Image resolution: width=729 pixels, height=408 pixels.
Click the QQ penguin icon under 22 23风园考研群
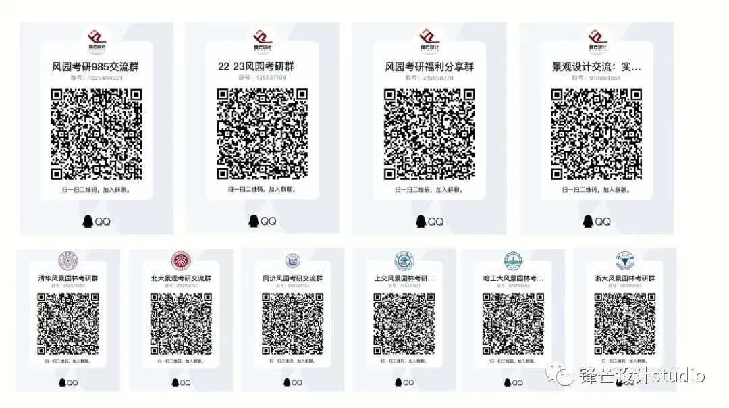pos(254,221)
